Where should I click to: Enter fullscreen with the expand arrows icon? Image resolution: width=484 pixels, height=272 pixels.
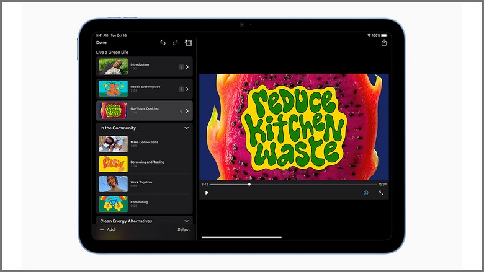(x=381, y=193)
